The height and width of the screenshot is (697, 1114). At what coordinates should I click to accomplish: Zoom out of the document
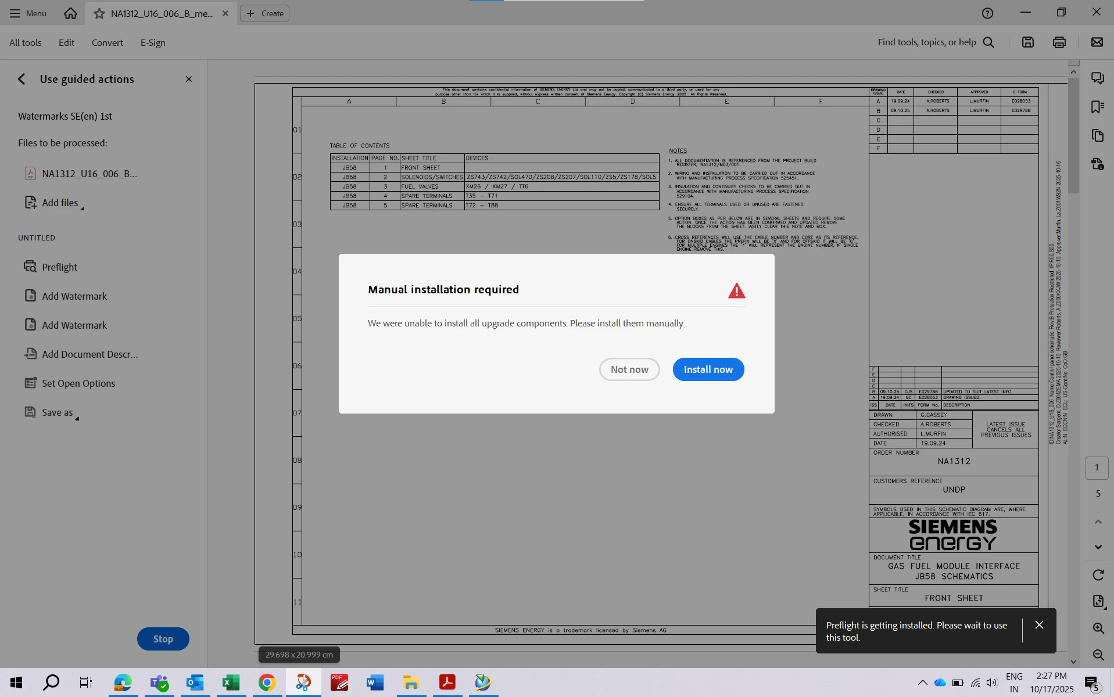1098,655
